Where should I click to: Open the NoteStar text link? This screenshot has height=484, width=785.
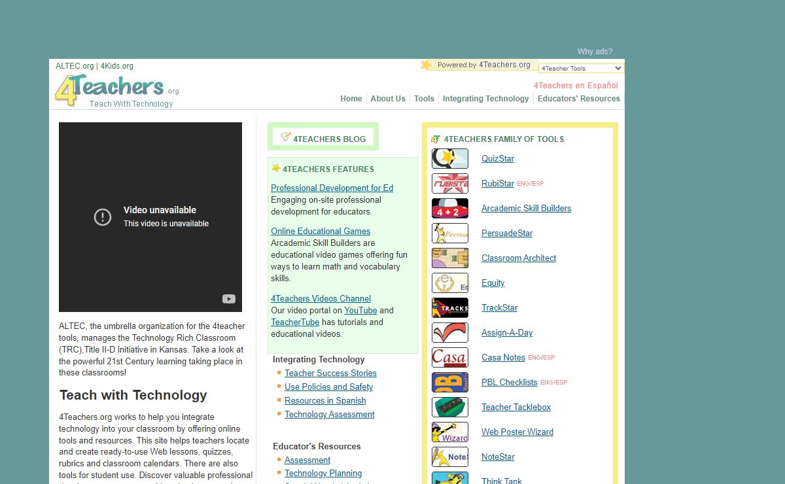[498, 457]
